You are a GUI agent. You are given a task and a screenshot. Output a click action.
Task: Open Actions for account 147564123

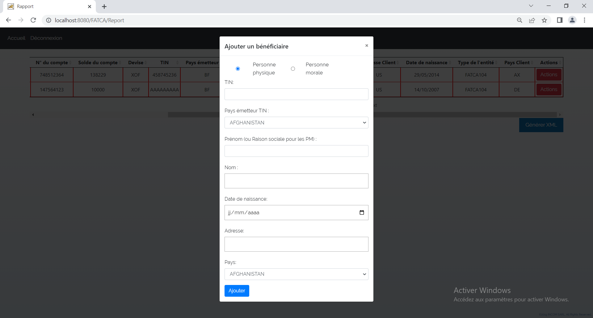click(549, 90)
